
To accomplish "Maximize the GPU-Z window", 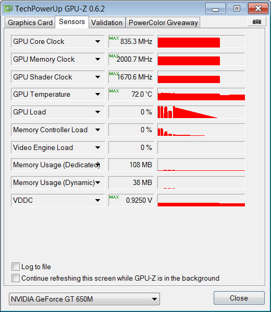I will [237, 9].
